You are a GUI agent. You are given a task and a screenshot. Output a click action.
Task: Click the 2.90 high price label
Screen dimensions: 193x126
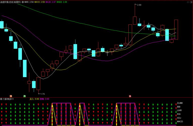139,5
